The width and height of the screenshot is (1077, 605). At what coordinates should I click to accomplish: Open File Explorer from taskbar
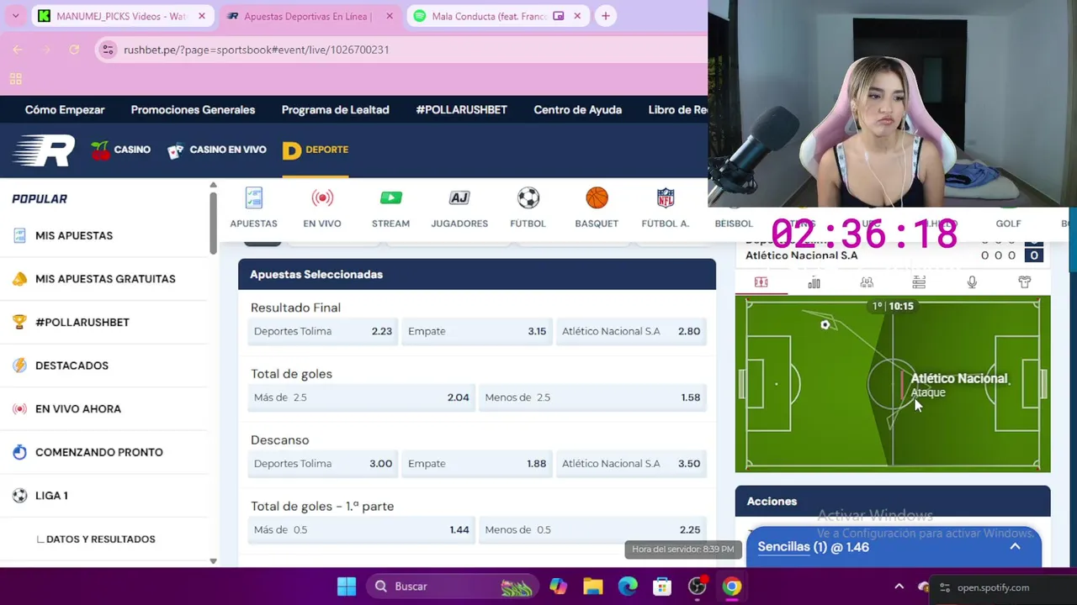coord(593,587)
